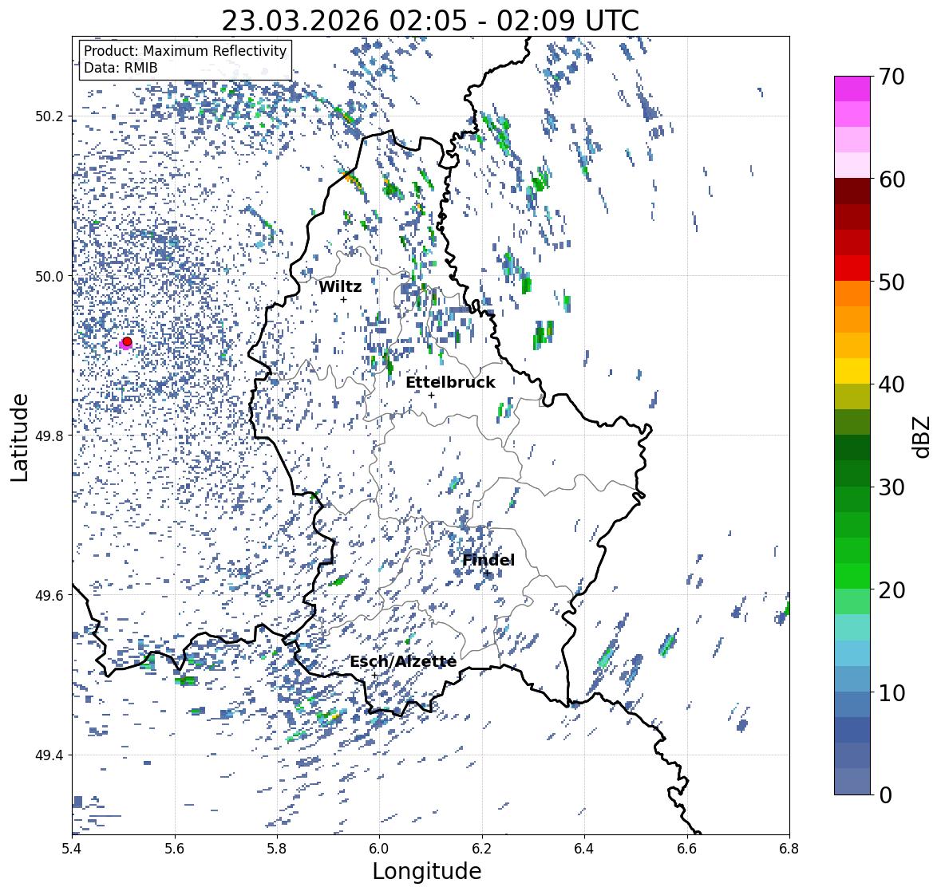
Task: Click the cross marker below Findel label
Action: point(488,574)
